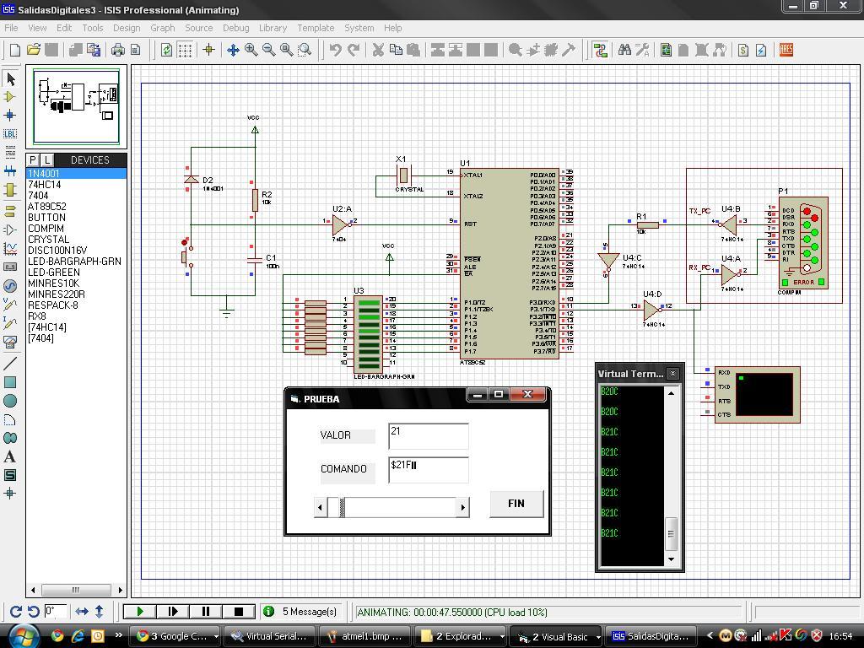The image size is (864, 648).
Task: Click the Netlist to ARES icon
Action: point(786,50)
